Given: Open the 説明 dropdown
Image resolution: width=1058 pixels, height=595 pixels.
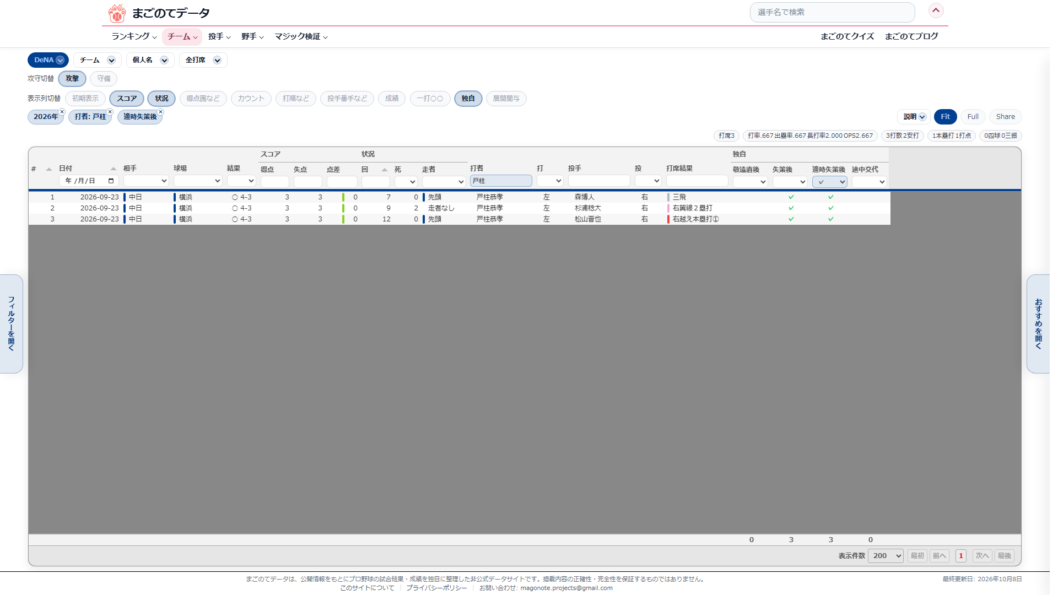Looking at the screenshot, I should pyautogui.click(x=914, y=117).
